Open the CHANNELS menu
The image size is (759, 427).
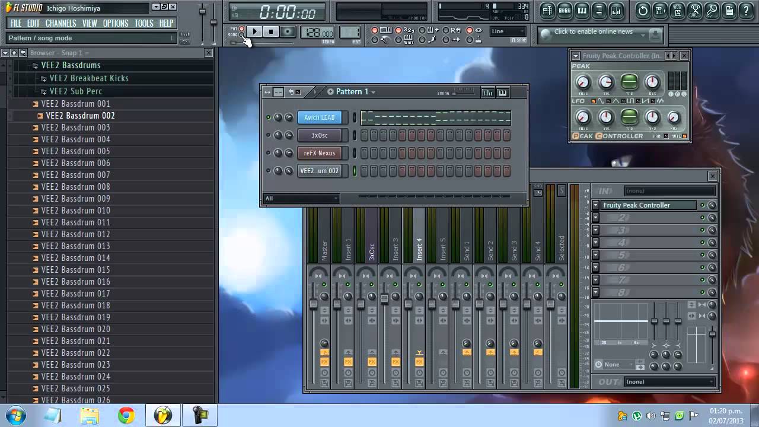point(60,23)
